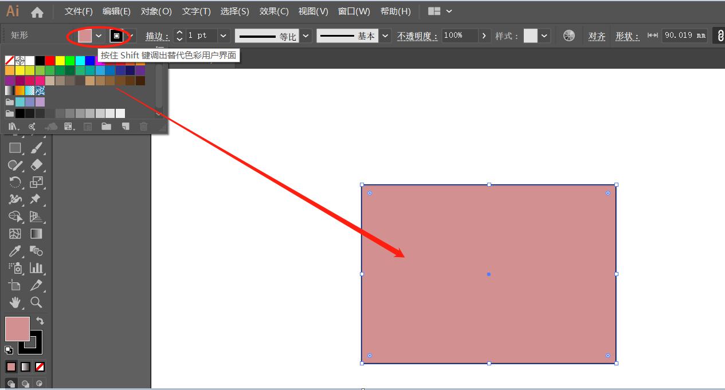This screenshot has height=390, width=725.
Task: Select the Gradient tool
Action: [x=36, y=234]
